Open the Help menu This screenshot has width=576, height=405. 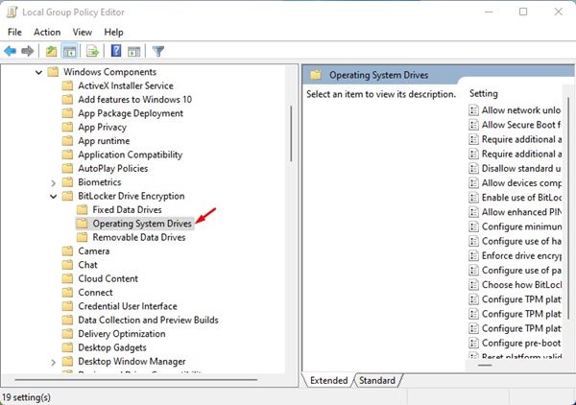(113, 32)
